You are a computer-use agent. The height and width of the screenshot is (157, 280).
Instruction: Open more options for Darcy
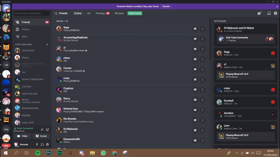pos(202,100)
